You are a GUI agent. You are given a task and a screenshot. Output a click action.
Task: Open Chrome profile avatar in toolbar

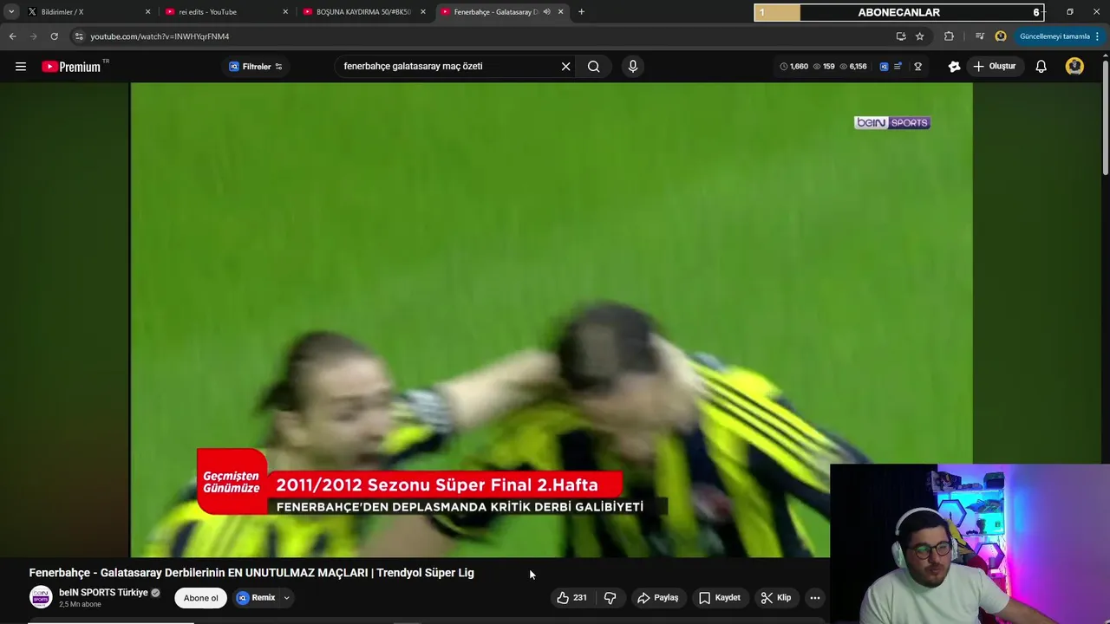coord(1001,36)
